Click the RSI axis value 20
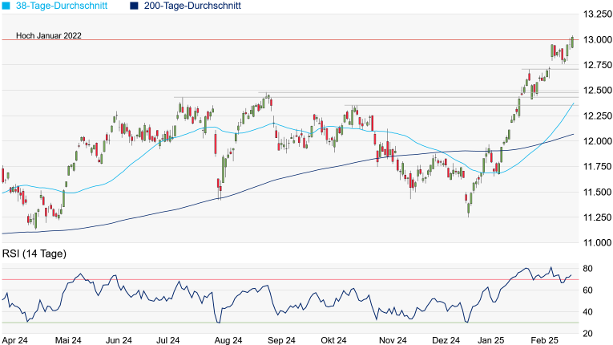The image size is (613, 345). (587, 334)
